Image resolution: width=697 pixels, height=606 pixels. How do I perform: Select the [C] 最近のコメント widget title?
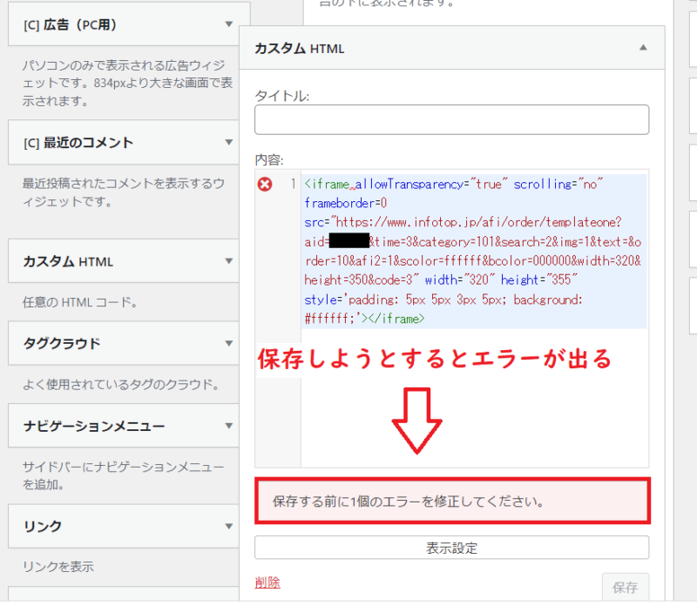click(x=78, y=142)
